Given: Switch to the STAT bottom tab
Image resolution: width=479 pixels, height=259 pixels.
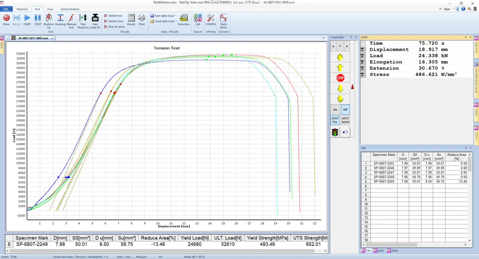Looking at the screenshot, I should tap(378, 251).
